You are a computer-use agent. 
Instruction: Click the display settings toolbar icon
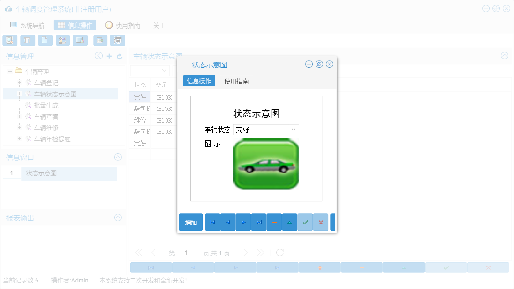coord(80,40)
